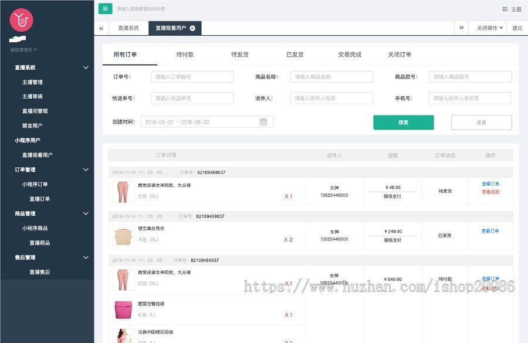Click the ¥249.90 amount cell

392,232
